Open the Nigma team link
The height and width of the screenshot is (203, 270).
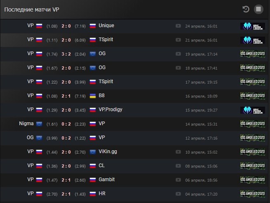[x=26, y=124]
